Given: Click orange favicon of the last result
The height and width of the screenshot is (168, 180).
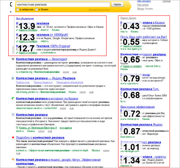Looking at the screenshot, I should [x=13, y=159].
